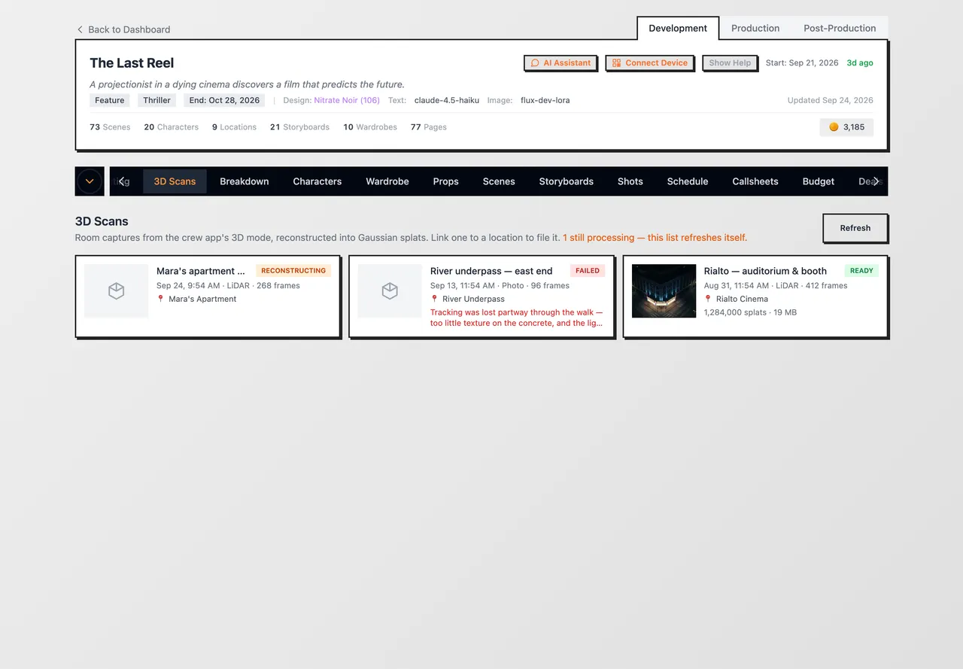963x669 pixels.
Task: Click the Show Help button
Action: tap(730, 63)
